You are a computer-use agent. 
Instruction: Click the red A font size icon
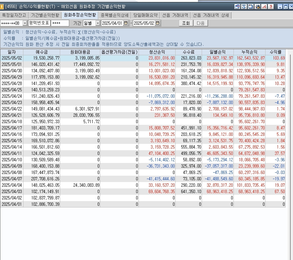pos(264,7)
